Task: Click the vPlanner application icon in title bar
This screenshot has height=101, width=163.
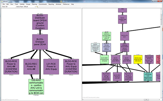Action: [2, 1]
